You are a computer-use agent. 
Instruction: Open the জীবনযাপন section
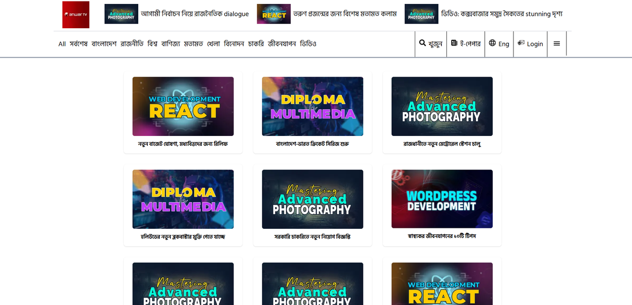coord(282,44)
